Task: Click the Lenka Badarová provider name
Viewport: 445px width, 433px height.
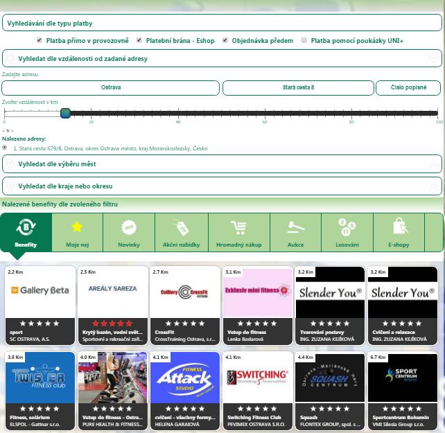Action: pyautogui.click(x=245, y=339)
